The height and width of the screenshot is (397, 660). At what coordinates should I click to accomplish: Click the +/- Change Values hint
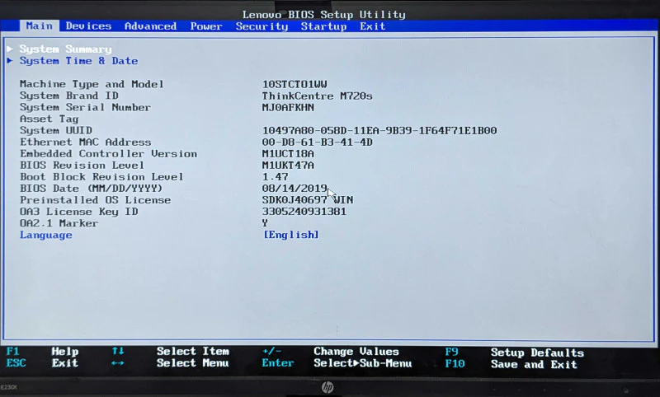(331, 351)
